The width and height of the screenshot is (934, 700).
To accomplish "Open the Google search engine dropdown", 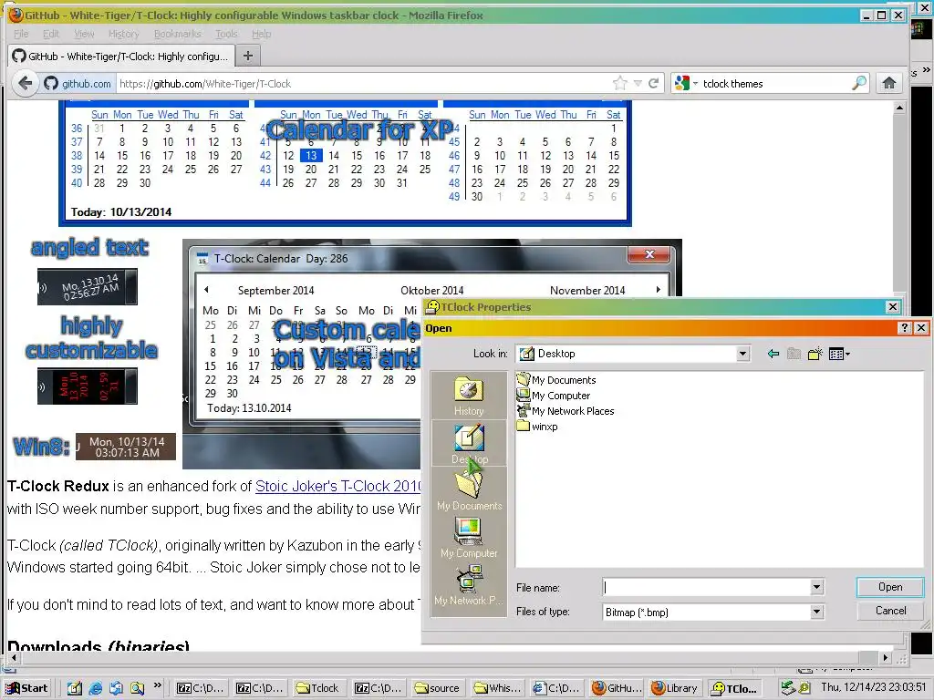I will coord(686,83).
